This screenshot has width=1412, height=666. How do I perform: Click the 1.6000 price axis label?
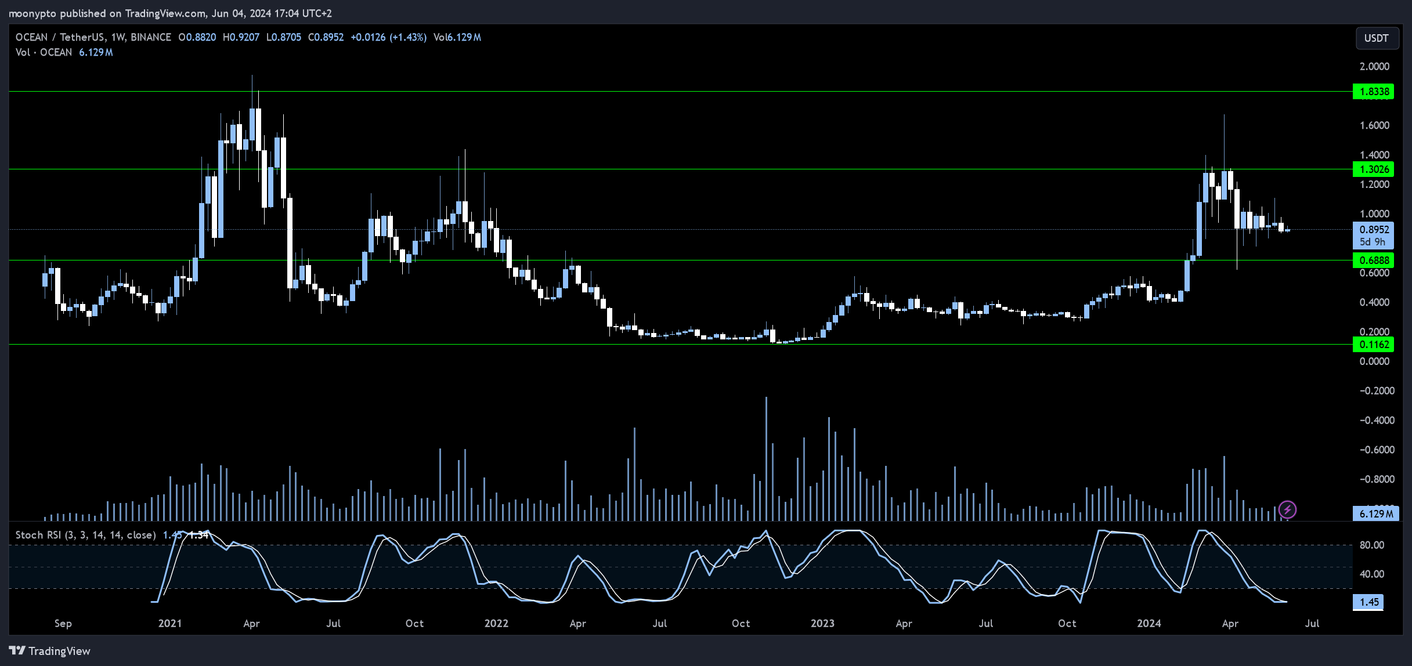pyautogui.click(x=1374, y=126)
